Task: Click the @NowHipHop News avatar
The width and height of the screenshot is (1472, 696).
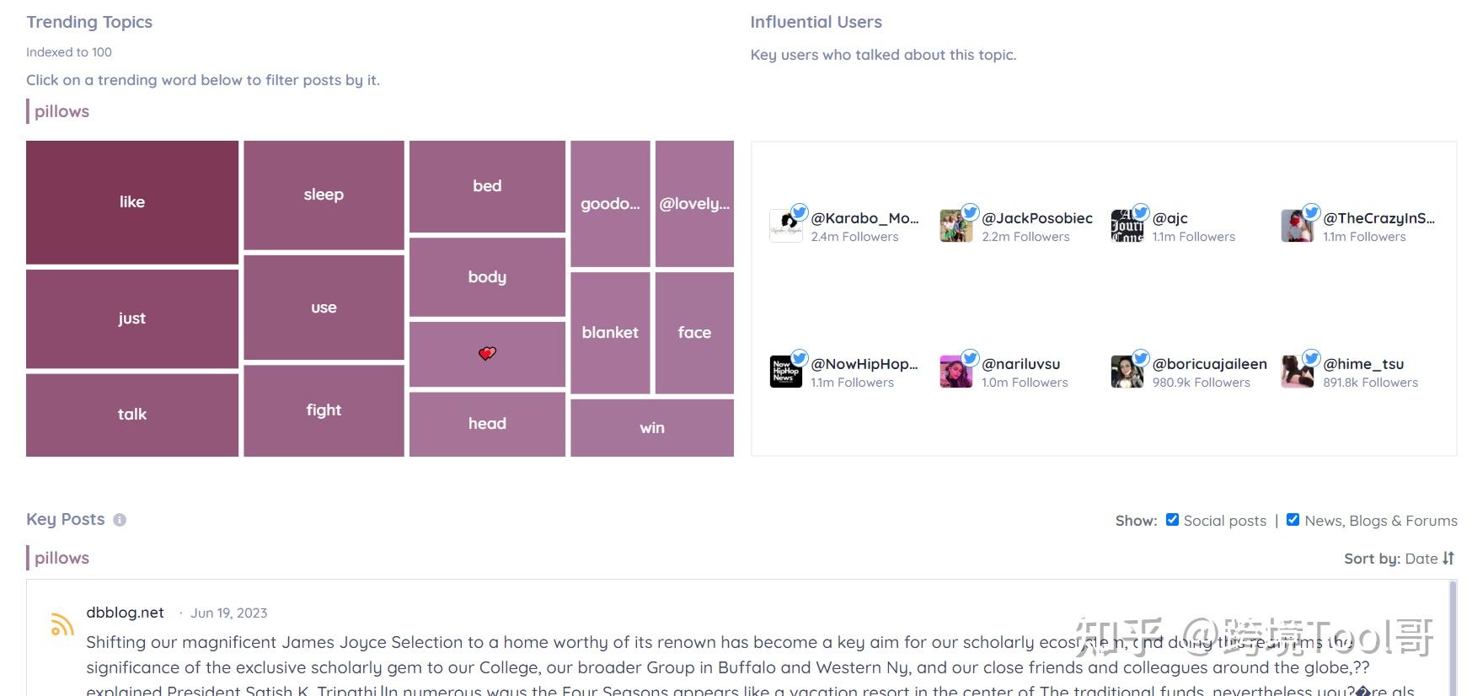Action: pyautogui.click(x=786, y=372)
